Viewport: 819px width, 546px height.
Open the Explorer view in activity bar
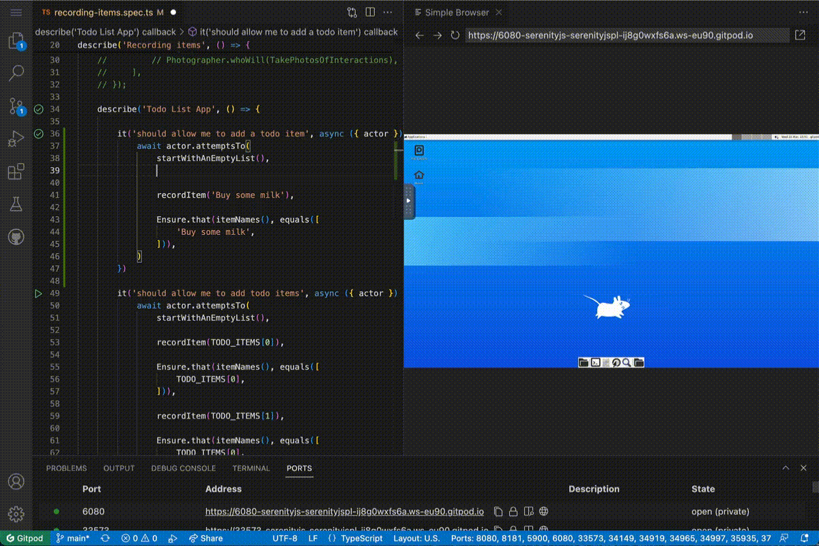point(16,41)
